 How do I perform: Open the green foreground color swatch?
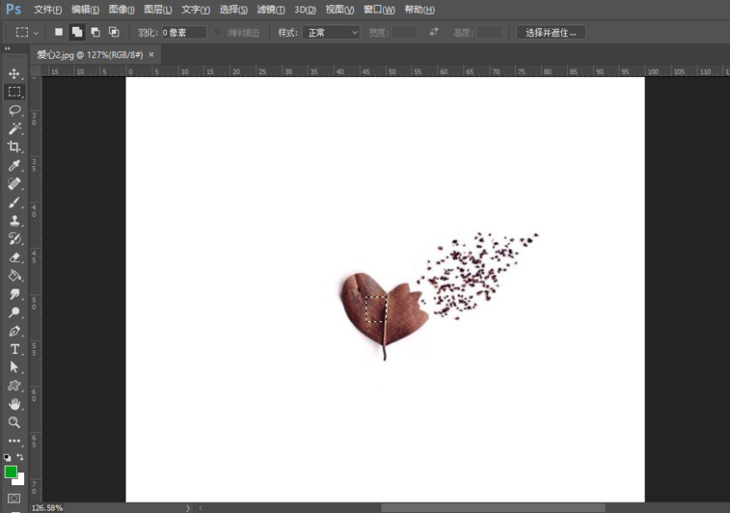click(x=11, y=472)
